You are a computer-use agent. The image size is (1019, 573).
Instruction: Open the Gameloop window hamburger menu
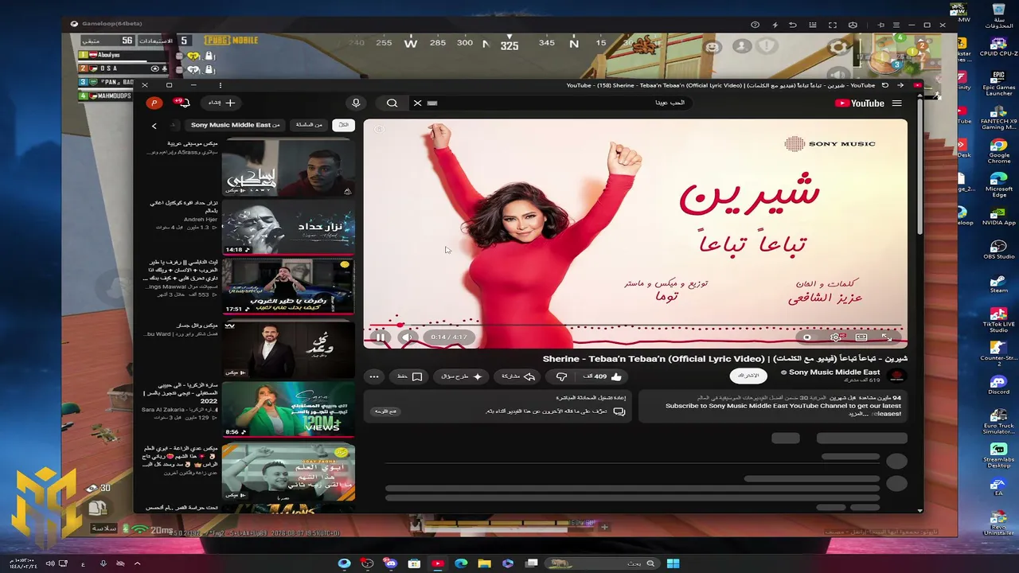[895, 25]
